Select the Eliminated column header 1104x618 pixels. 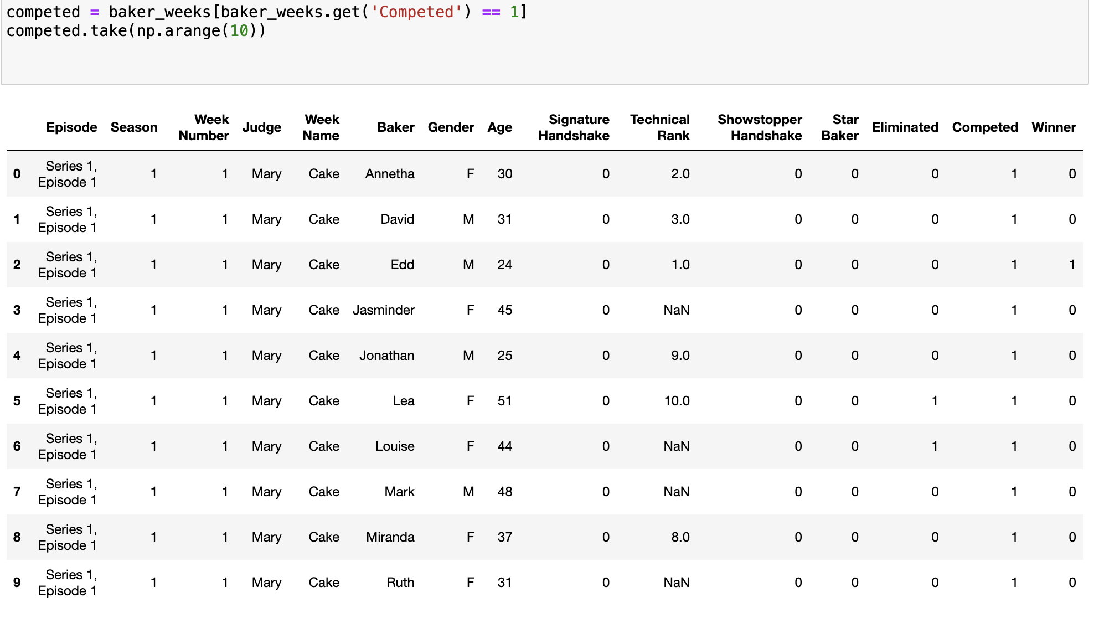click(x=905, y=127)
